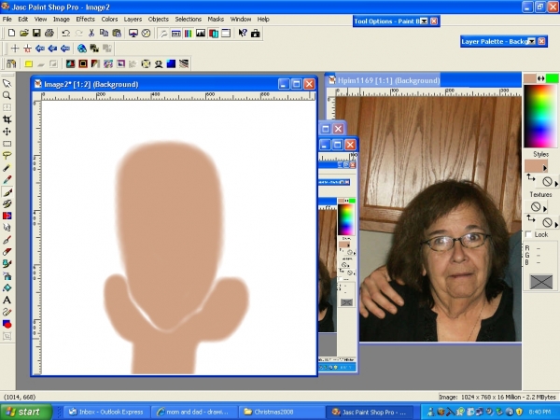Click the yellow rectangle effects toolbar icon
Screen dimensions: 560x420
29,63
